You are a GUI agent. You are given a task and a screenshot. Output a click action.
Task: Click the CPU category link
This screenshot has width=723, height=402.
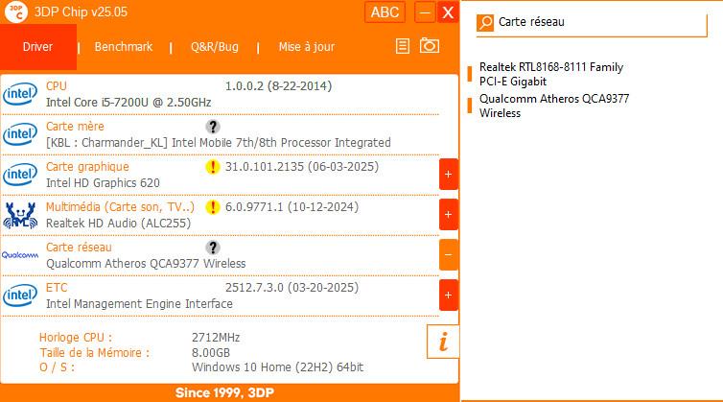57,86
